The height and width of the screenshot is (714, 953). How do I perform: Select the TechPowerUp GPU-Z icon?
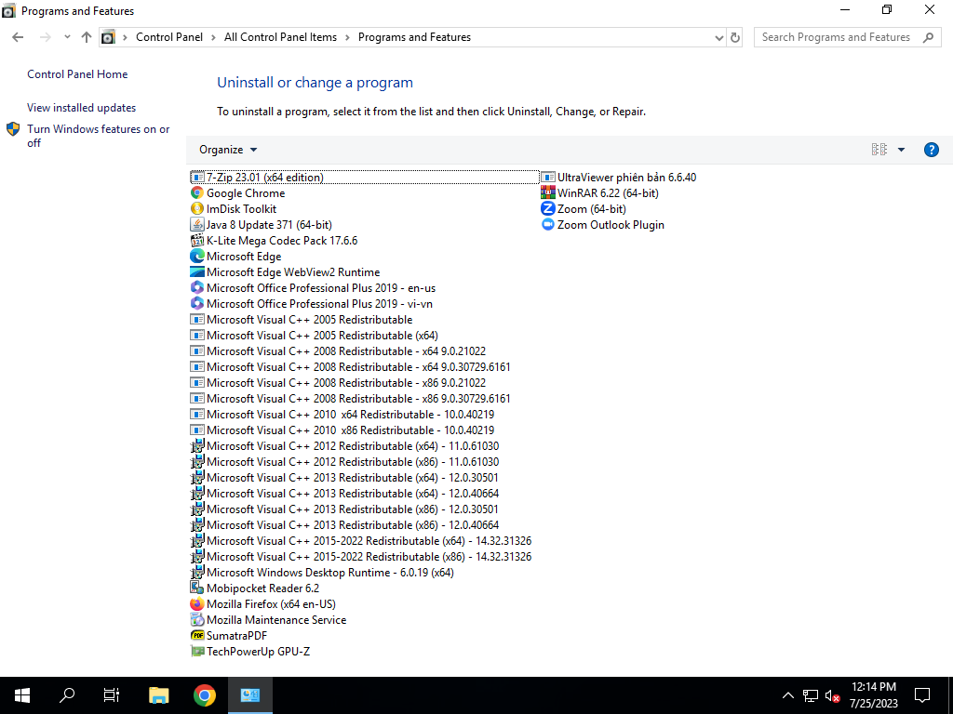click(197, 651)
